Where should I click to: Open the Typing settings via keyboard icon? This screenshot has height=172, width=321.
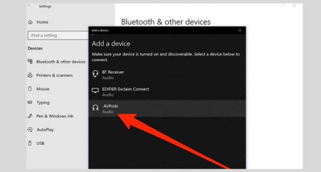[x=30, y=102]
